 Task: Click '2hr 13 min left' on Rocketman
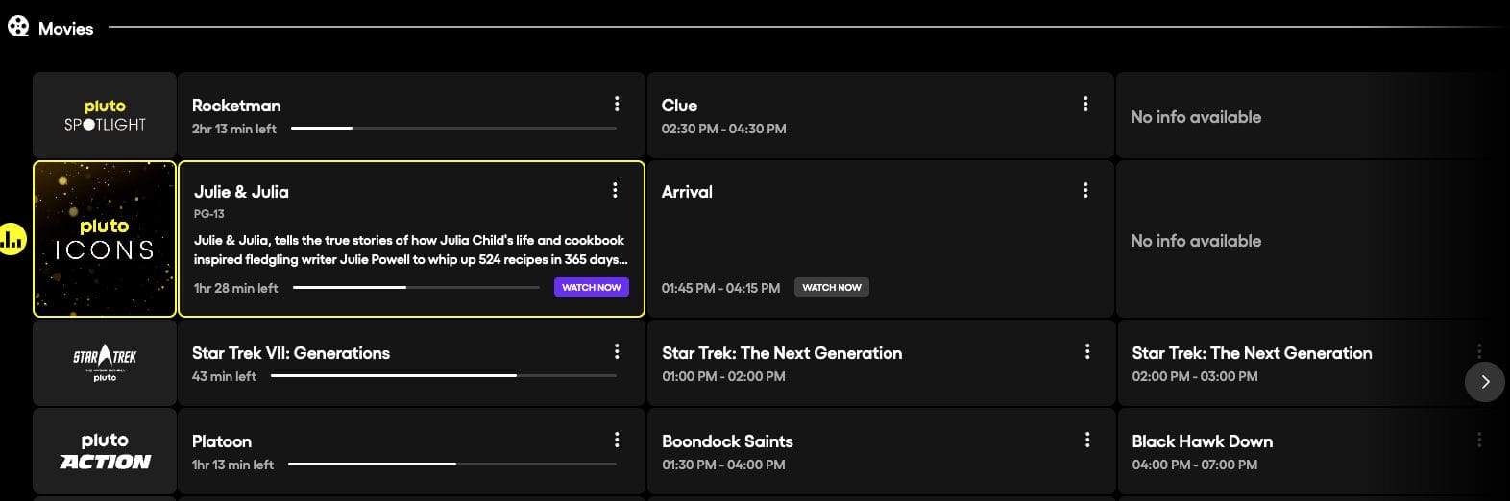[x=233, y=129]
